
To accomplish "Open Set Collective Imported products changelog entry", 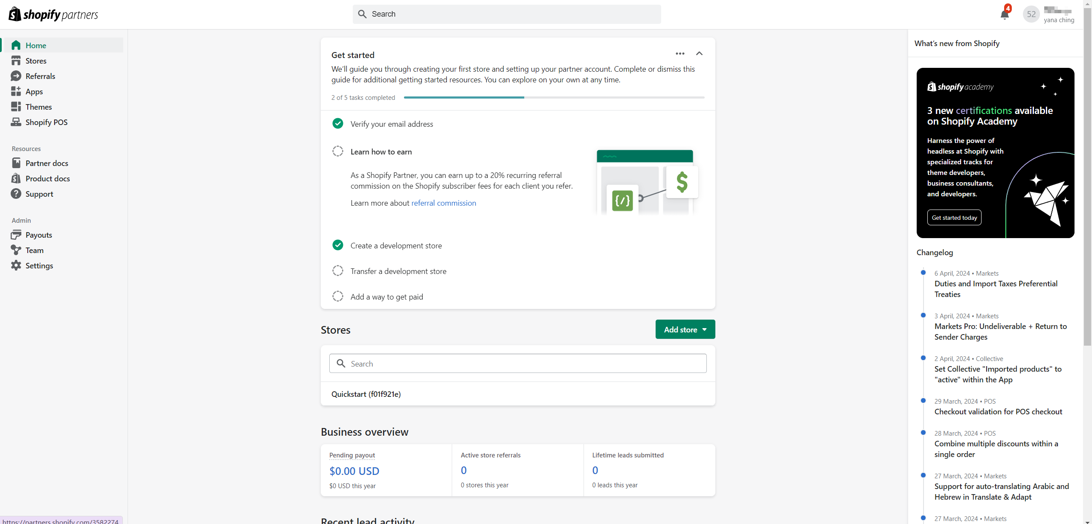I will tap(998, 374).
